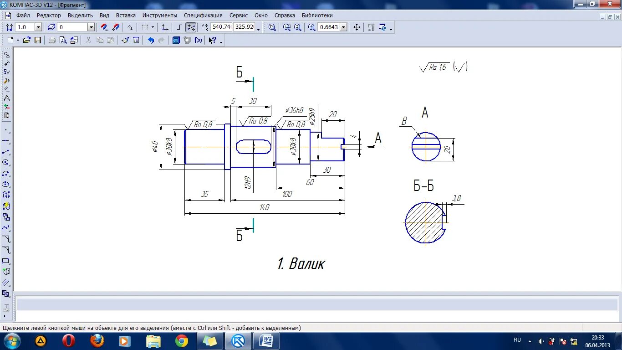622x350 pixels.
Task: Open the Спецификация menu
Action: click(x=203, y=15)
